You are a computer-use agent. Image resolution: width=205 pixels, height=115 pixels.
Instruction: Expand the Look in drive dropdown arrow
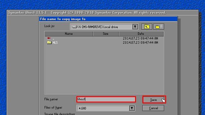(135, 27)
